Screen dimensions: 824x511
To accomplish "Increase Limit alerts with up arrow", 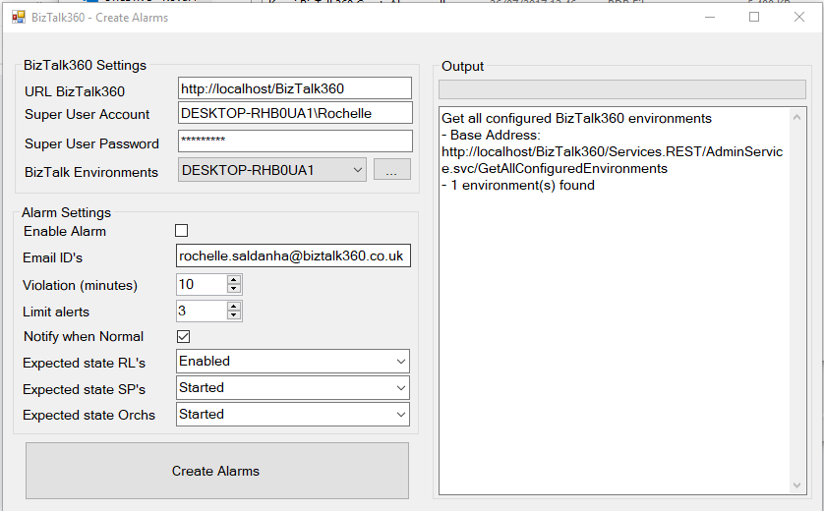I will pos(234,306).
